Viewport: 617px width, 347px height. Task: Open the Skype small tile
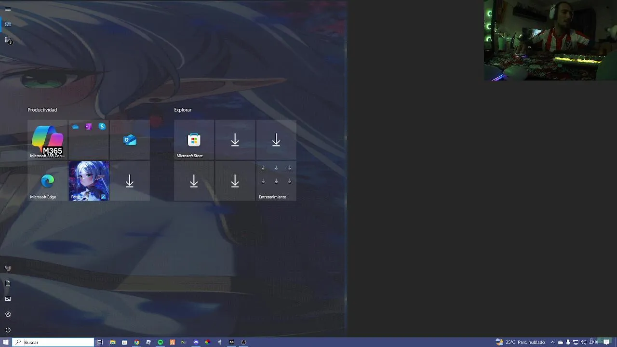[102, 126]
